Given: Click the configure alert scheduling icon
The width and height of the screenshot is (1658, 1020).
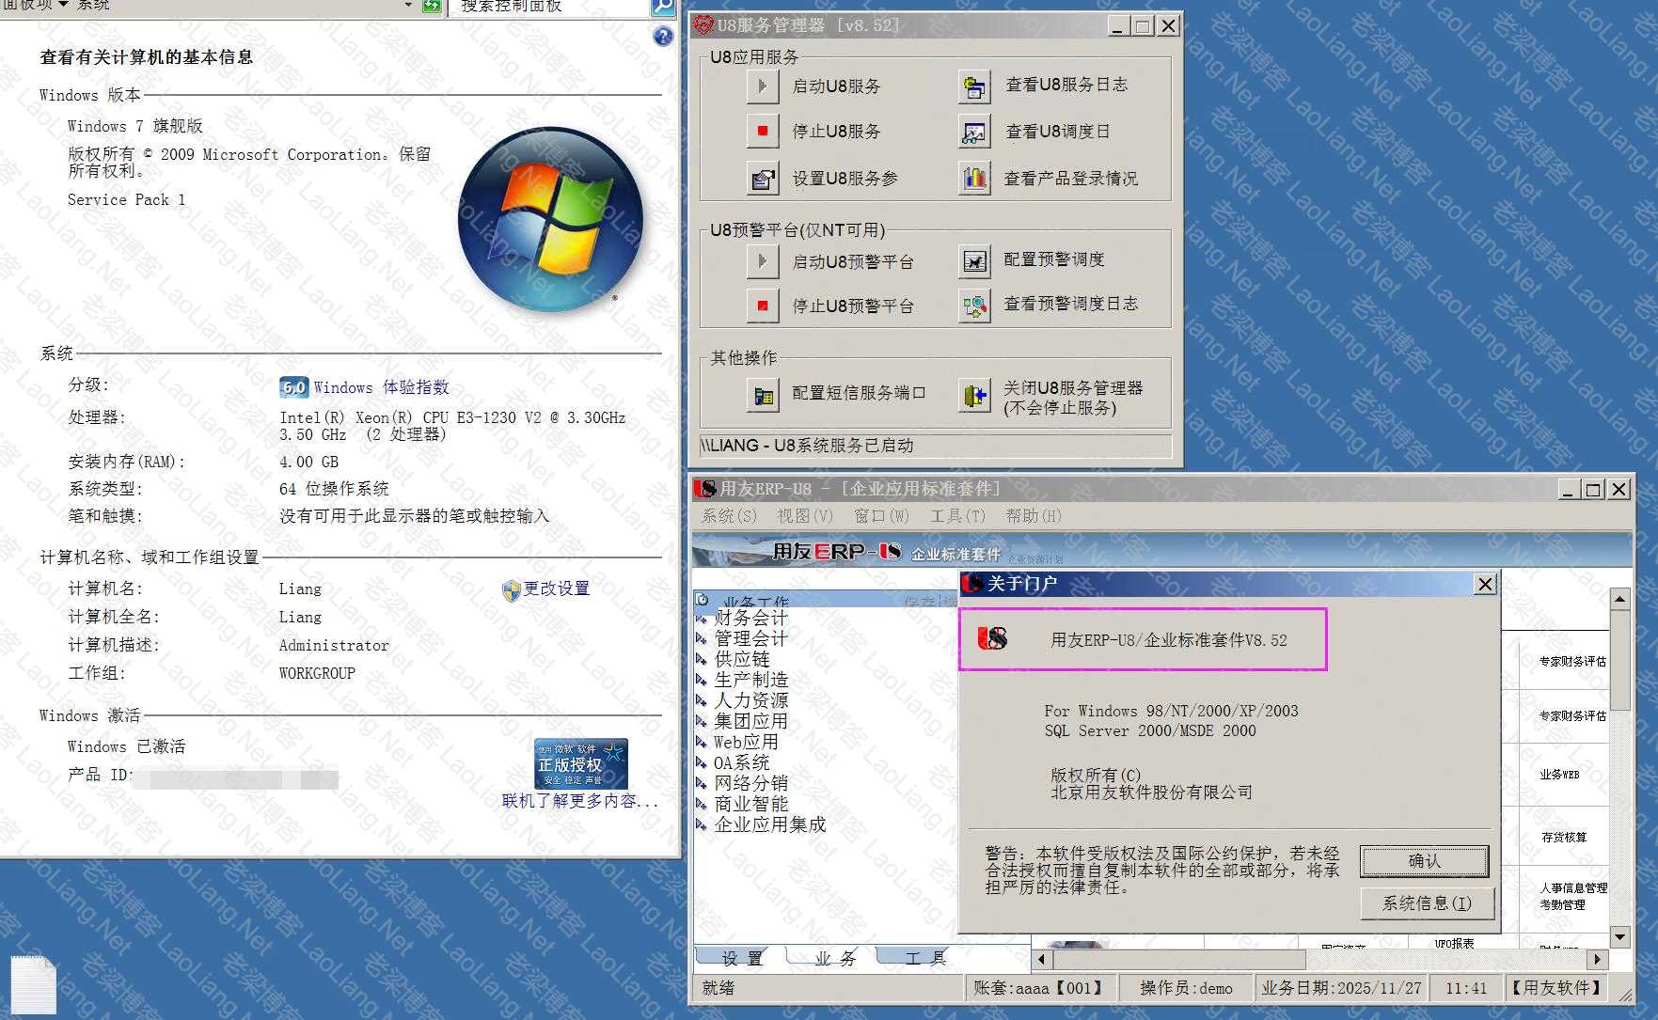Looking at the screenshot, I should tap(974, 261).
